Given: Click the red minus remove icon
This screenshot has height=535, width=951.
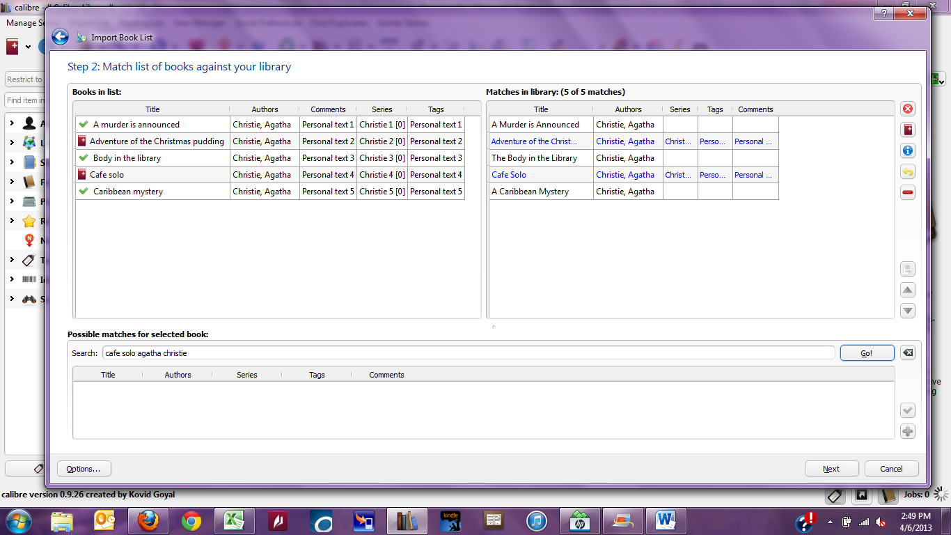Looking at the screenshot, I should 908,192.
